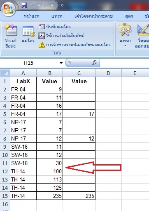Click the LabX header cell
This screenshot has width=149, height=211.
click(x=23, y=81)
